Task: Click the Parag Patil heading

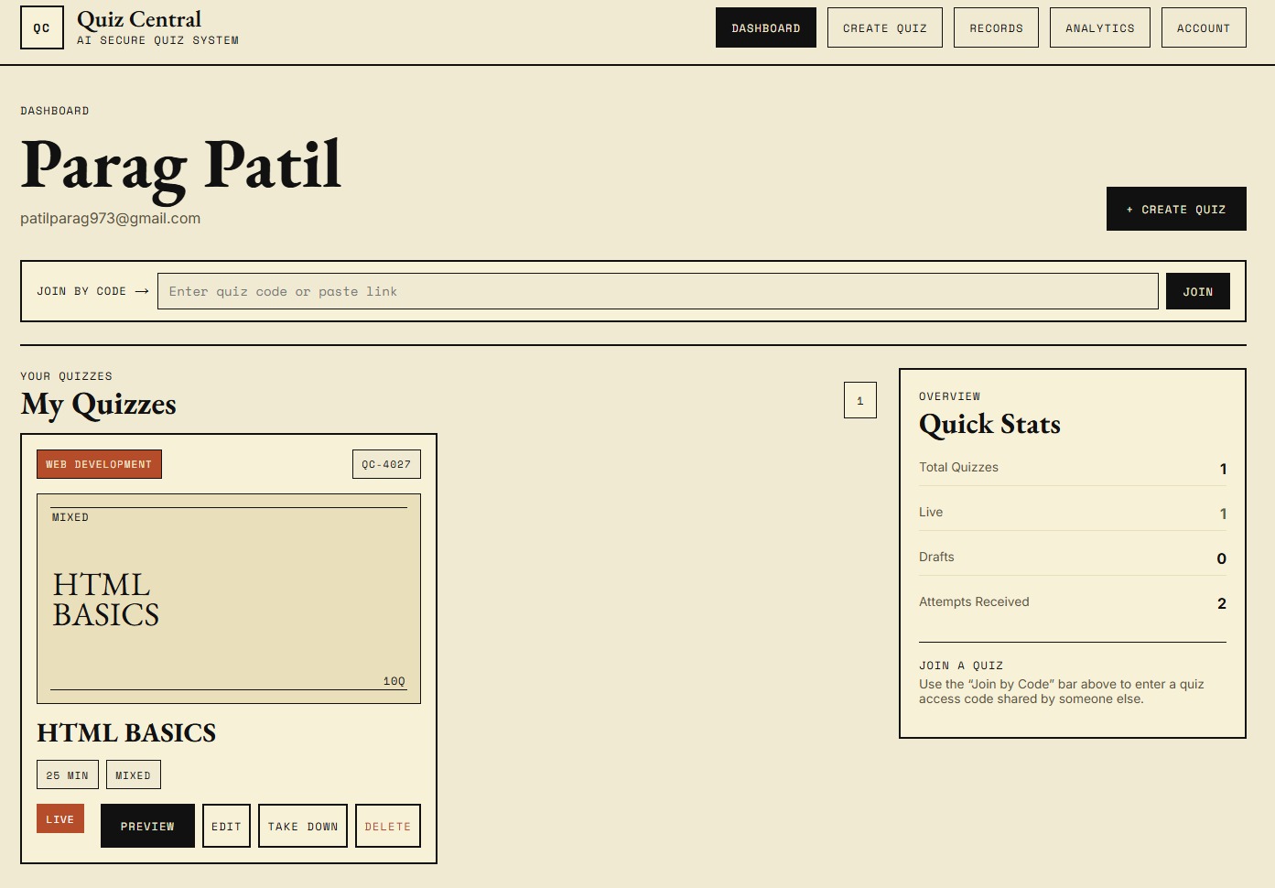Action: click(181, 166)
